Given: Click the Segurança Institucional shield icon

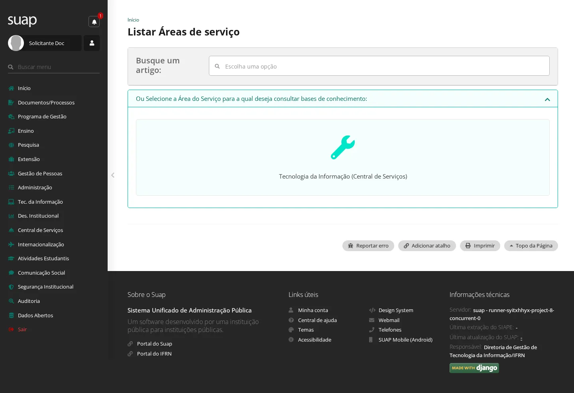Looking at the screenshot, I should 11,287.
